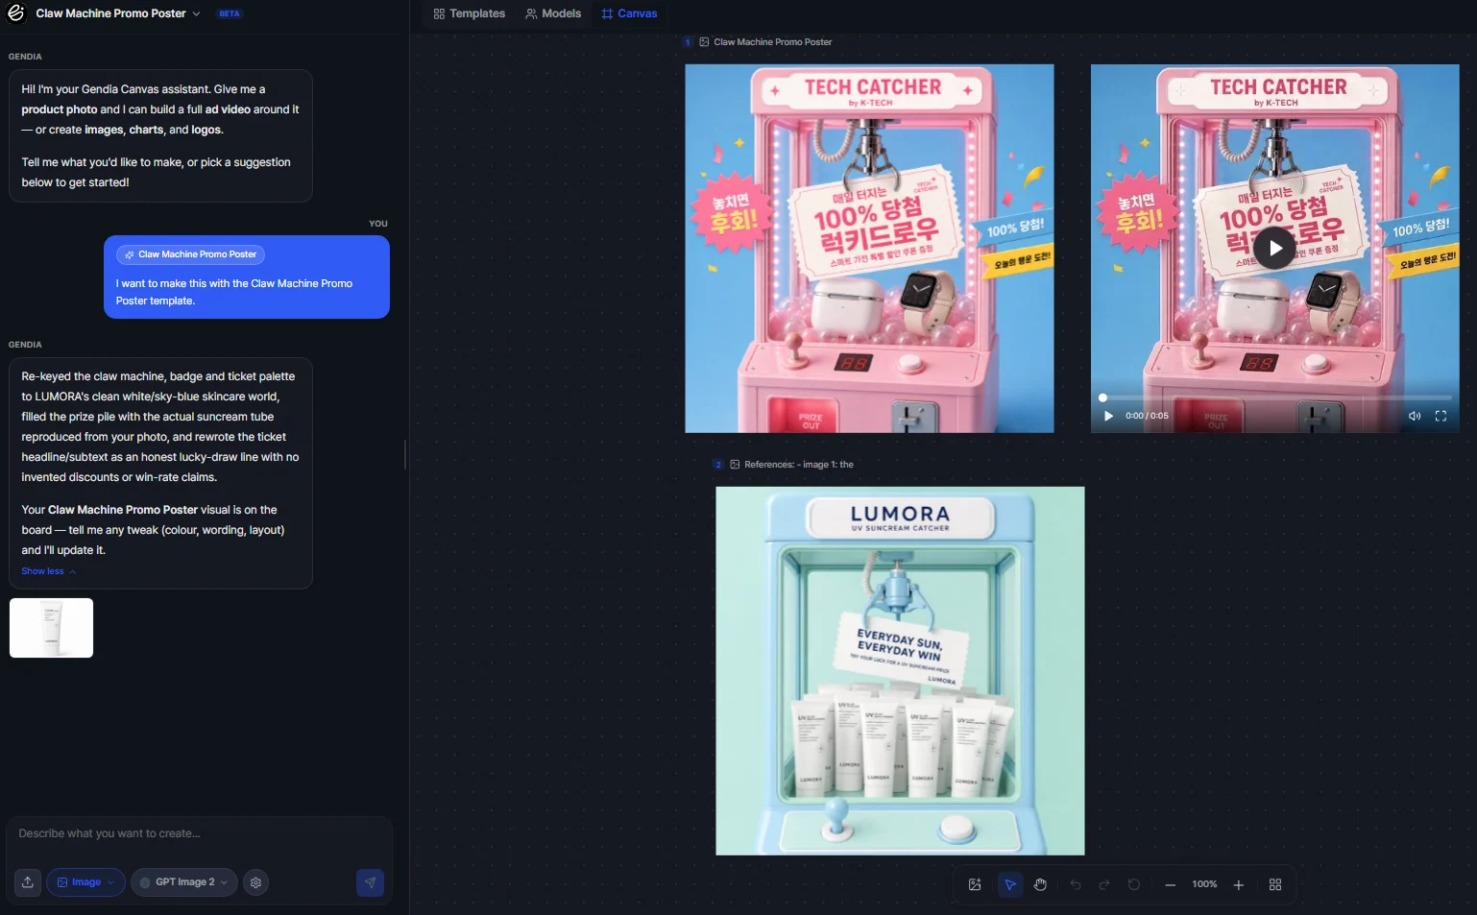
Task: Select the Lumora claw machine image on canvas
Action: [x=900, y=670]
